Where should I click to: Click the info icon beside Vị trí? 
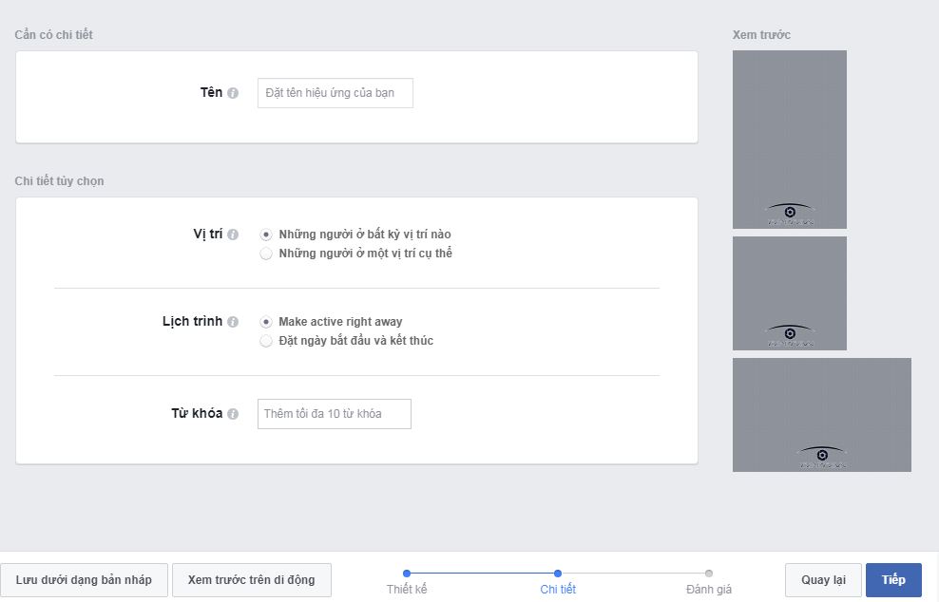pos(233,235)
